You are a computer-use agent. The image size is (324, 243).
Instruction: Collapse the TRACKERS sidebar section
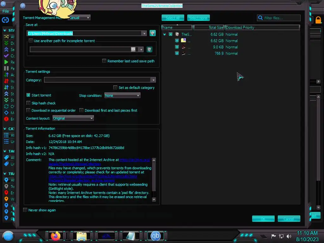[x=5, y=174]
